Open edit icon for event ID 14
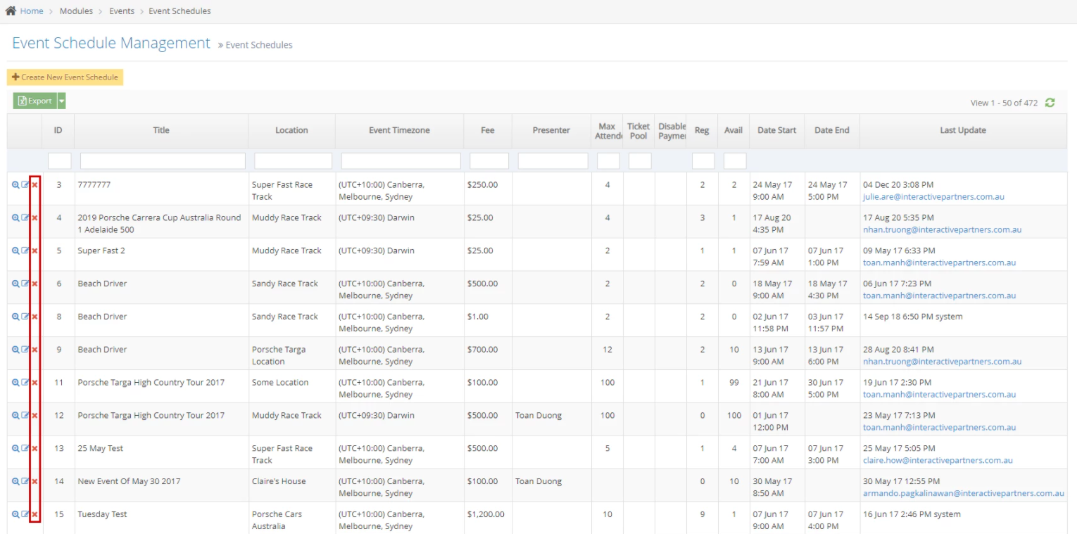This screenshot has height=534, width=1077. pos(25,482)
